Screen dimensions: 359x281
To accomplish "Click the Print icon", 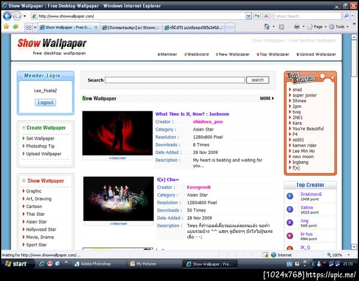I will click(x=297, y=26).
